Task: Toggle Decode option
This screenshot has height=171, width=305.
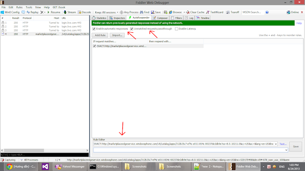Action: [x=84, y=12]
